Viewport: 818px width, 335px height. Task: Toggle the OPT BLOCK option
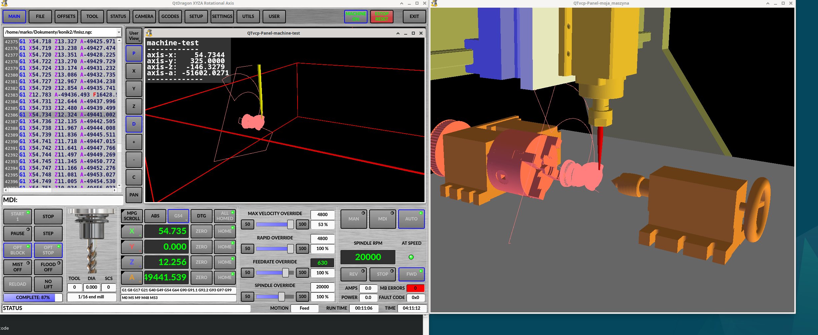(17, 250)
